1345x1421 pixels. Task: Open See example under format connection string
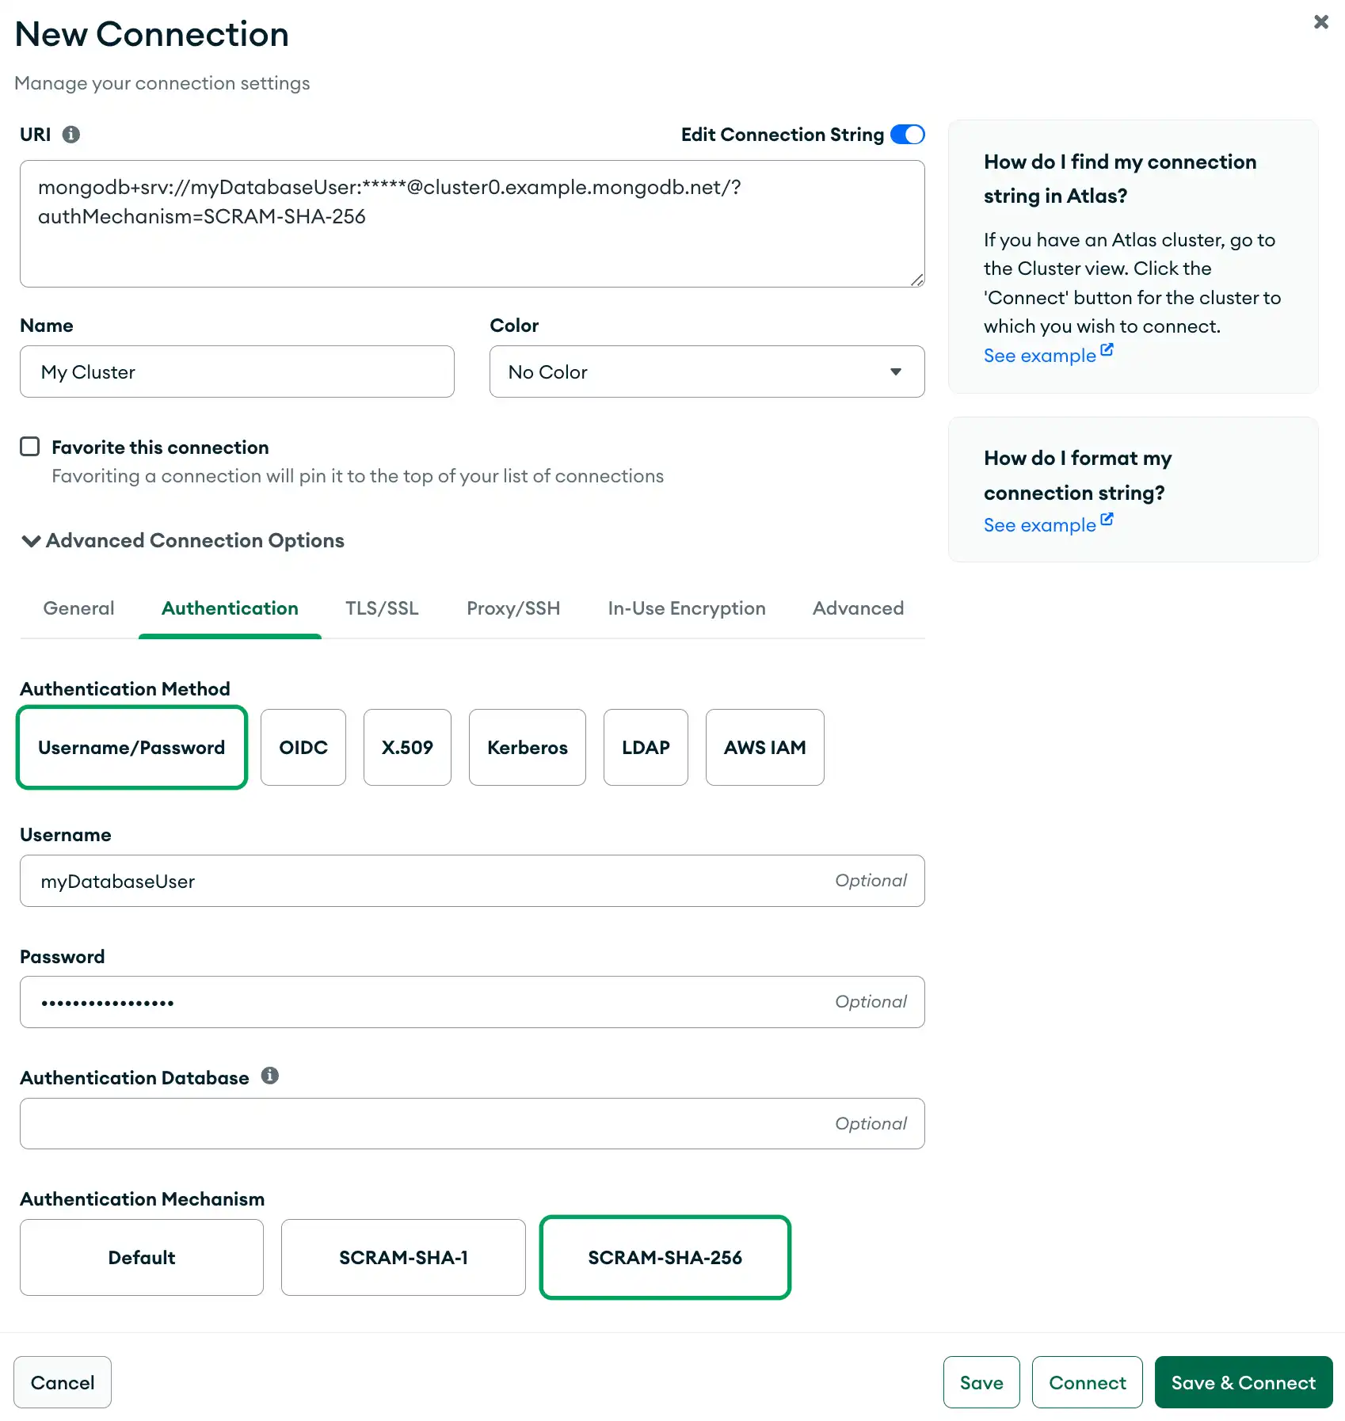click(1040, 524)
